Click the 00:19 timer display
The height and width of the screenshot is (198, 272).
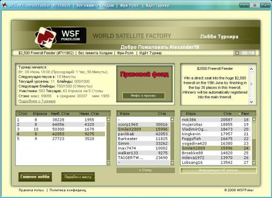248,53
